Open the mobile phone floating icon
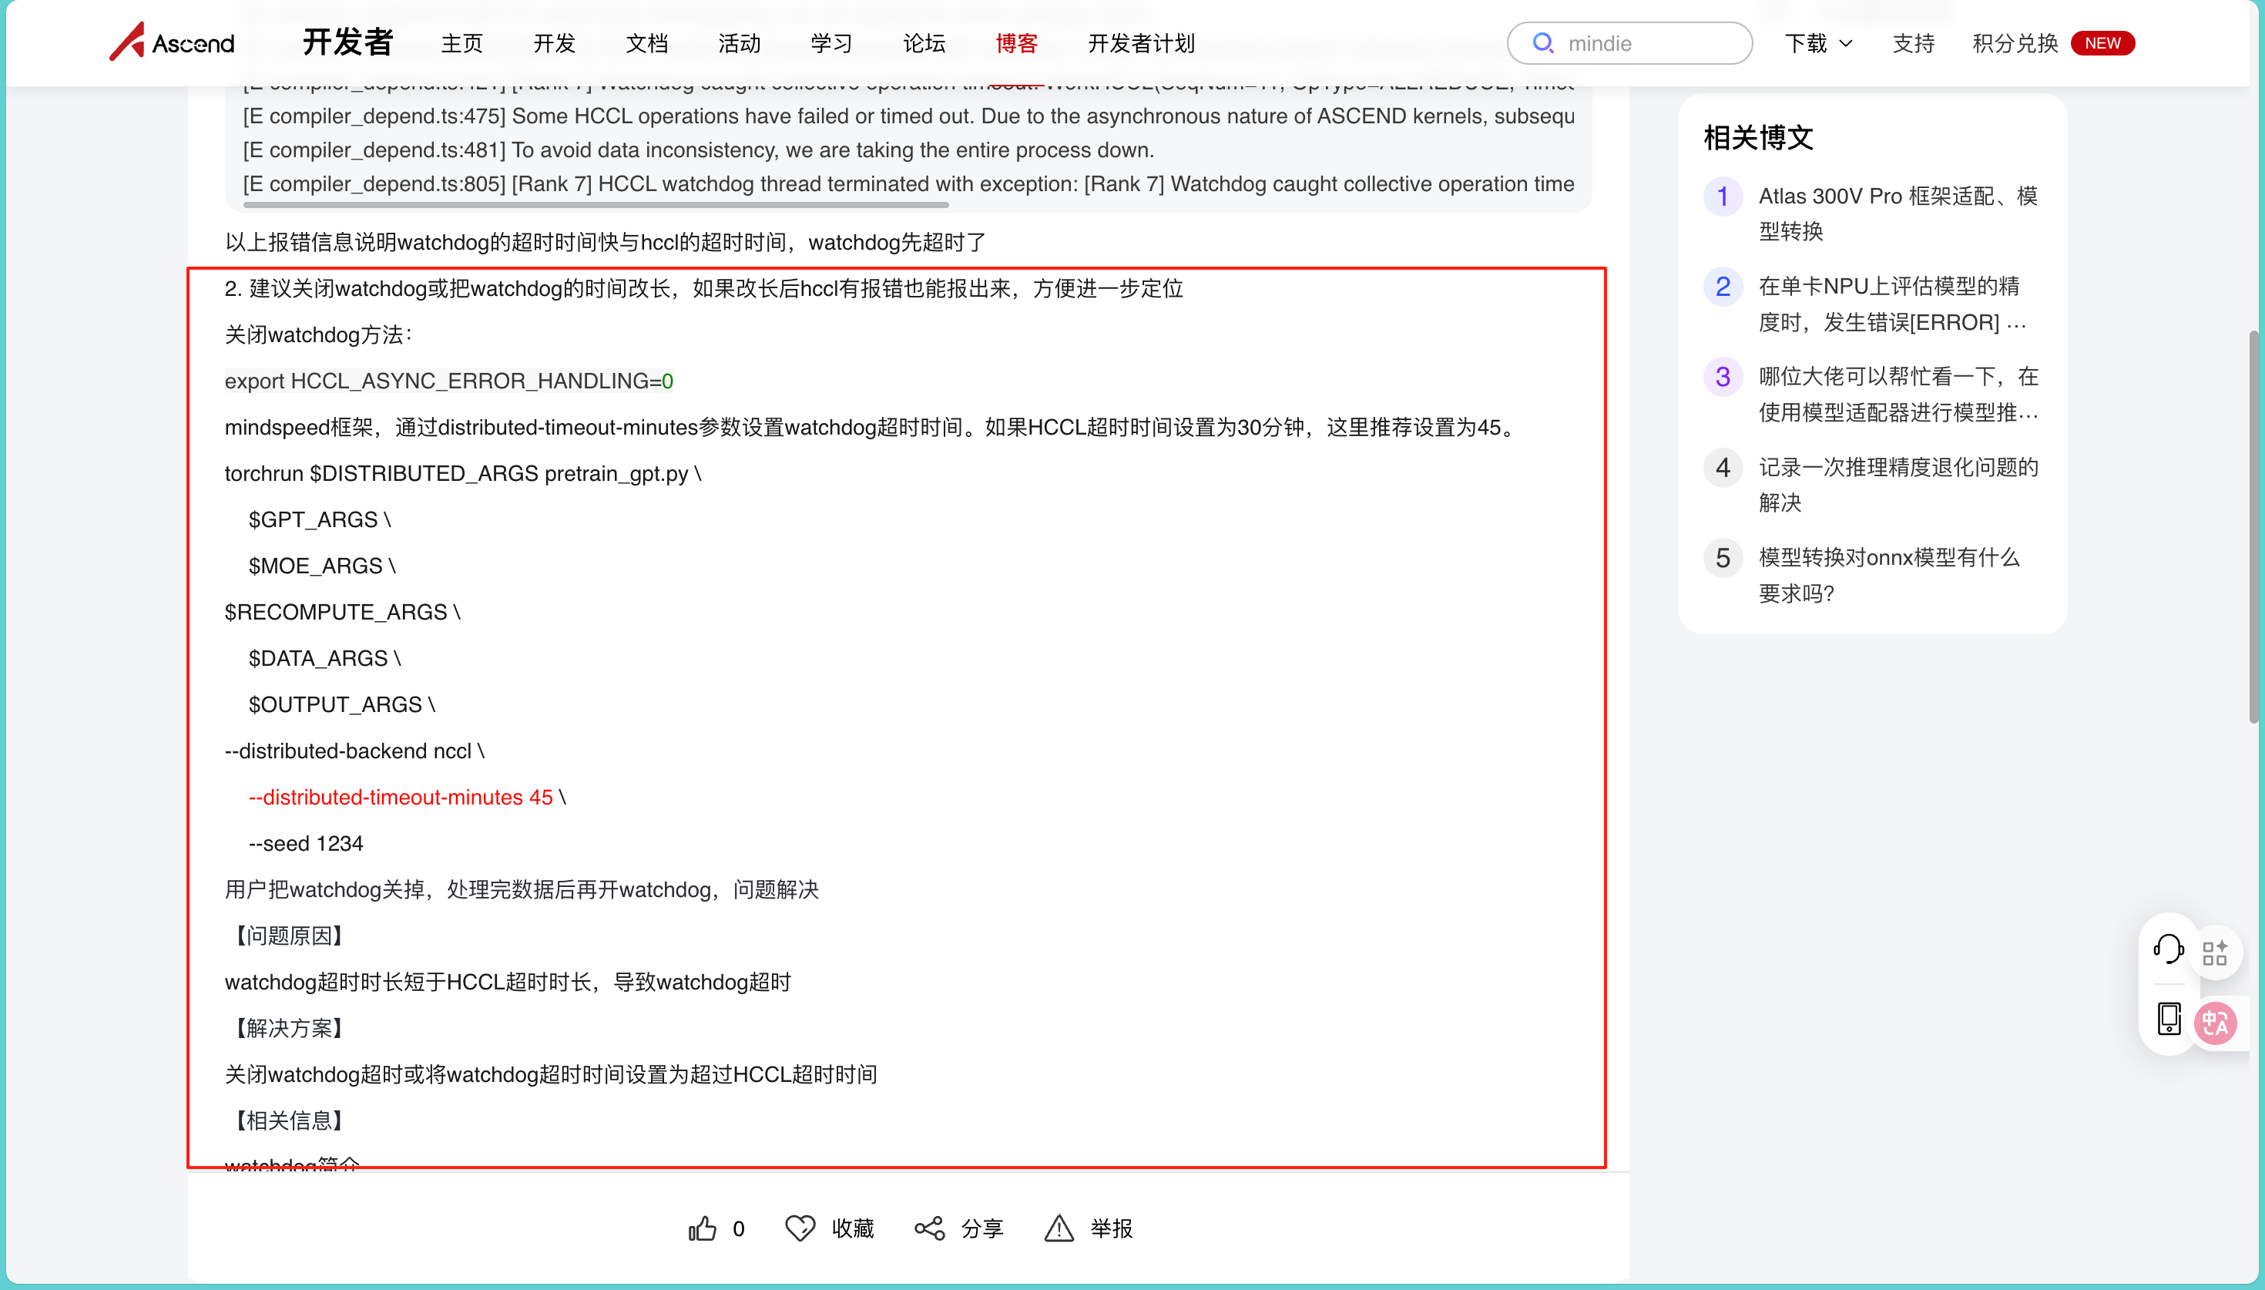2265x1290 pixels. pos(2169,1018)
